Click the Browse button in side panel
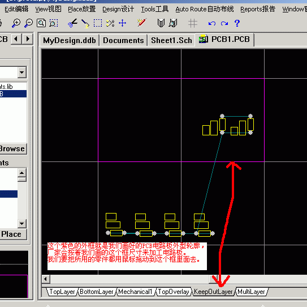Screen dimensions: 307x307 (12, 149)
